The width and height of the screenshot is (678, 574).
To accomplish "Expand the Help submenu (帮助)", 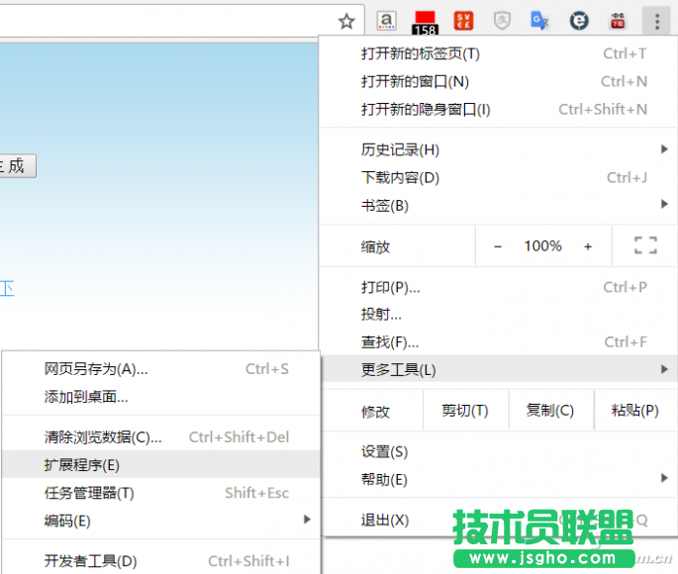I will click(498, 479).
